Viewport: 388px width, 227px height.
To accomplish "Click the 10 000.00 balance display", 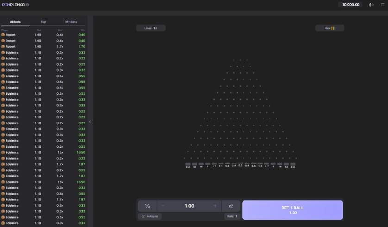I will 350,5.
